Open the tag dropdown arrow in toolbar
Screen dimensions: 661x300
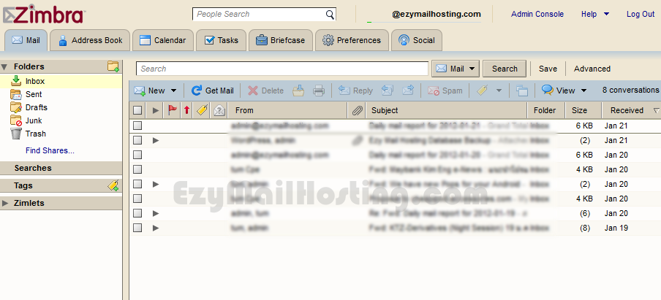click(x=499, y=91)
